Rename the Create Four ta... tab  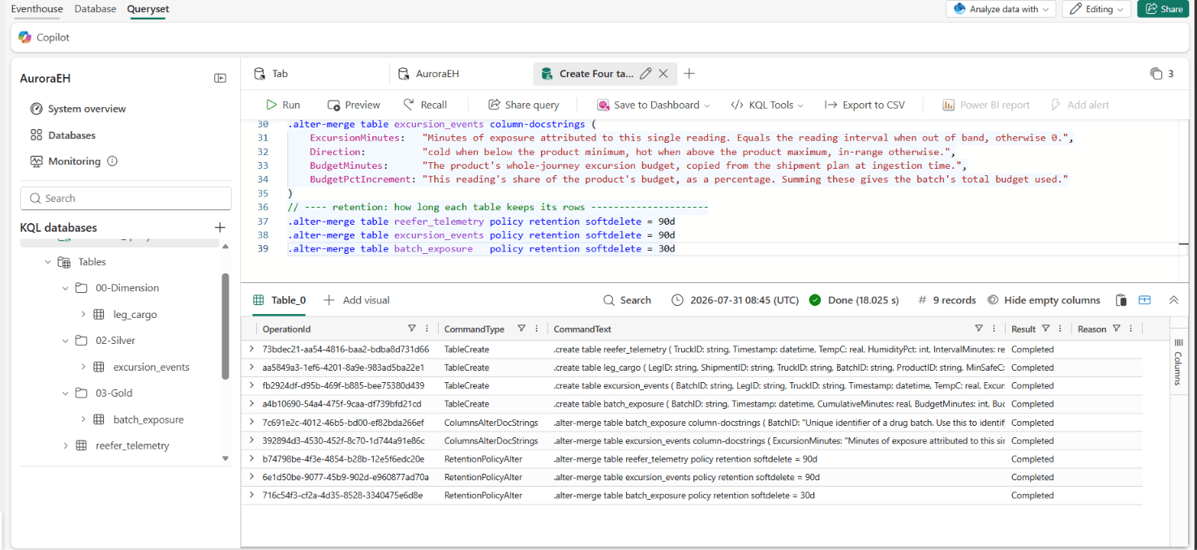[x=646, y=74]
